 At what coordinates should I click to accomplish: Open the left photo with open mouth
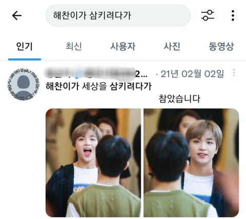tap(93, 163)
